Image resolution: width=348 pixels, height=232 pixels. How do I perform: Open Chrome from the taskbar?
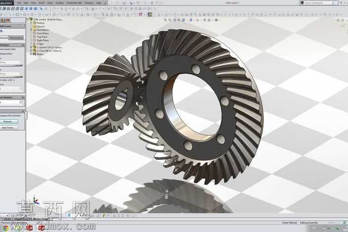coord(5,228)
